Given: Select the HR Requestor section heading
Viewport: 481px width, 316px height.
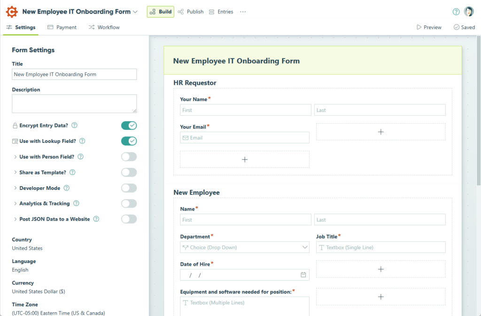Looking at the screenshot, I should pyautogui.click(x=195, y=83).
